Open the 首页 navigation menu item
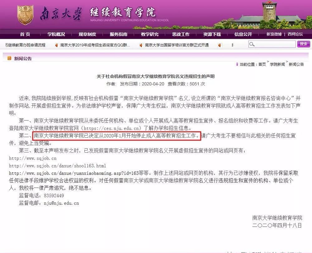Screen dimensions: 312x253 25,34
